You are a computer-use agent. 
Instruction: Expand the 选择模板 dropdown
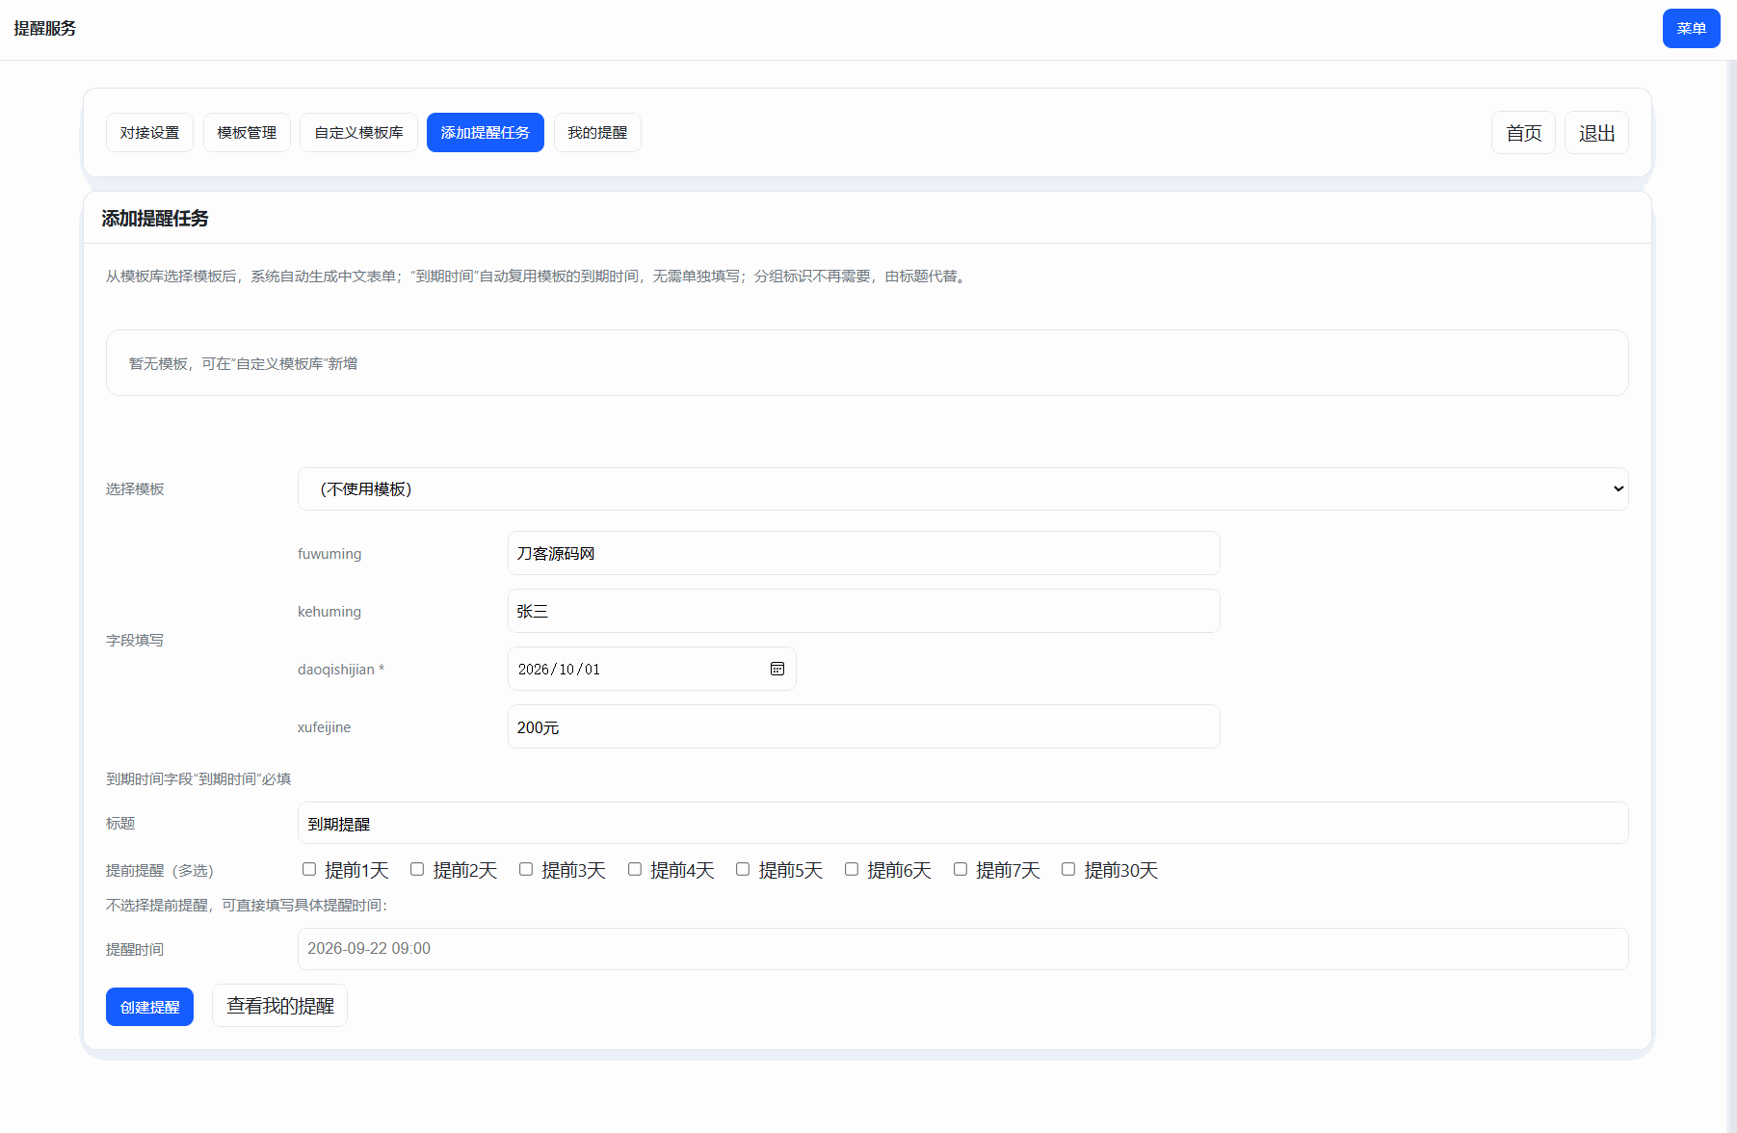point(961,489)
